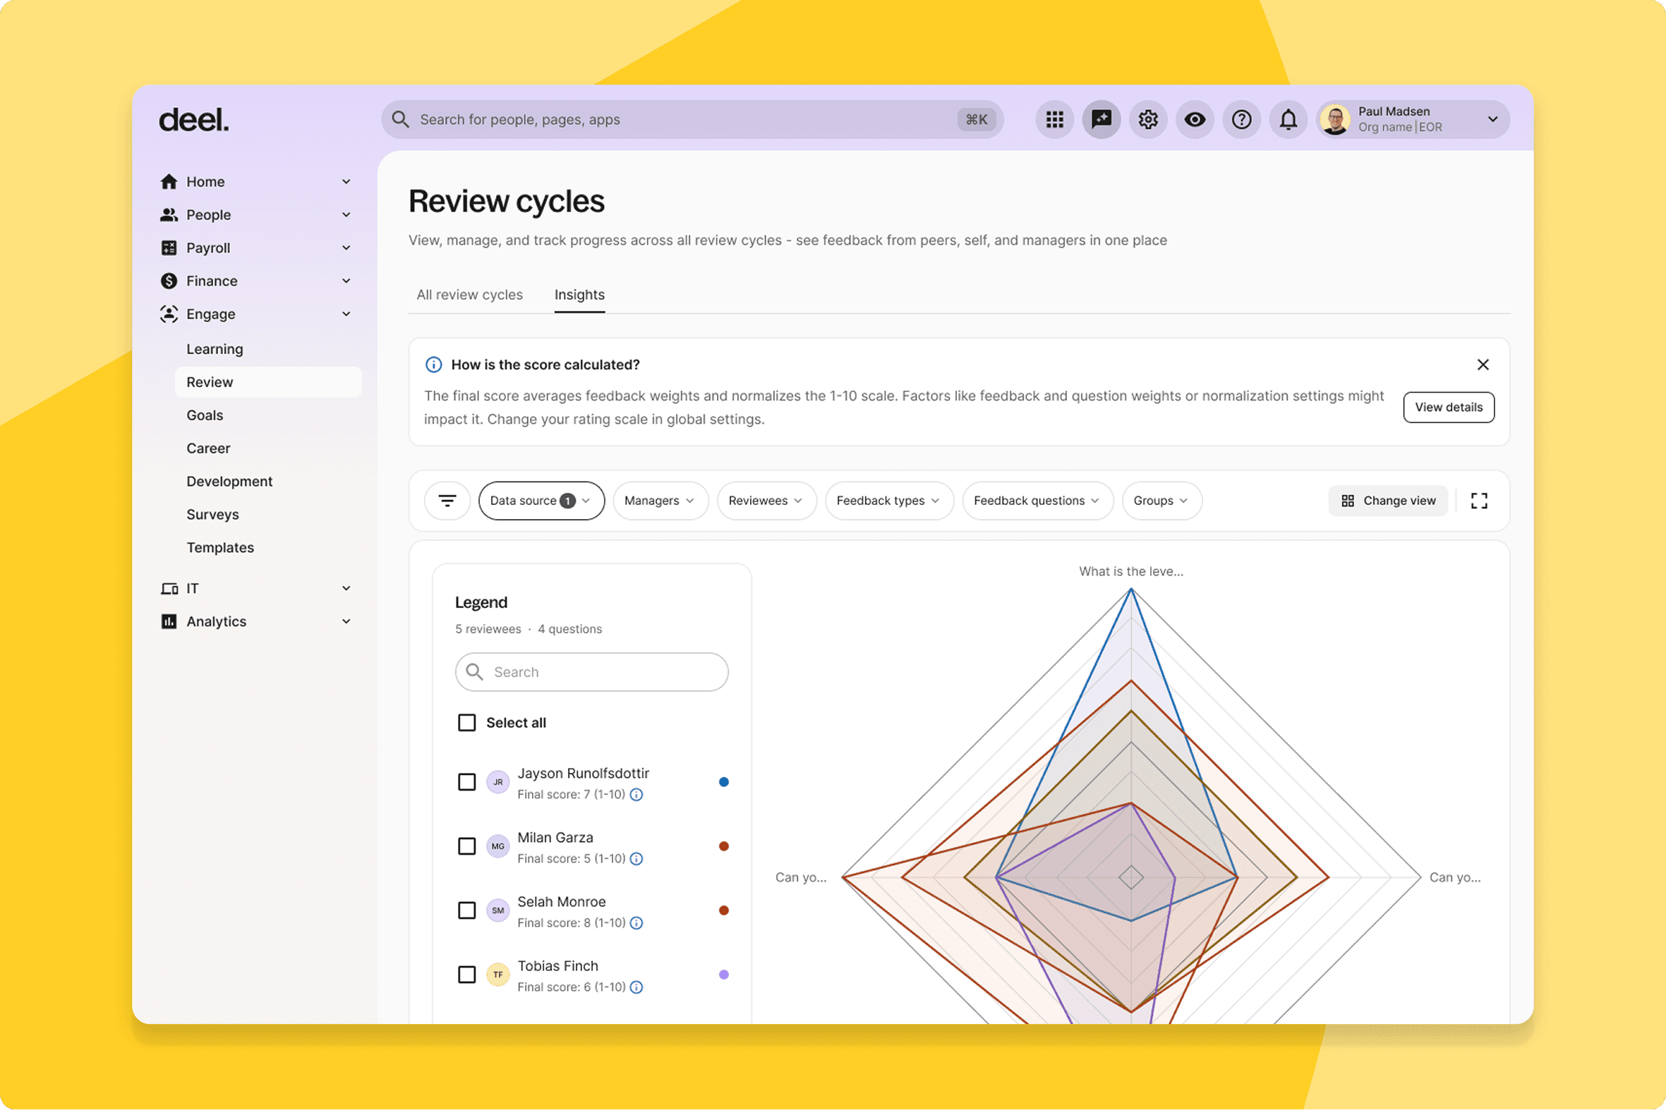Open the apps grid icon
Image resolution: width=1666 pixels, height=1110 pixels.
tap(1055, 120)
